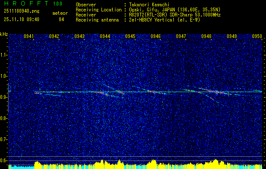The height and width of the screenshot is (169, 266).
Task: Click the 0.8 frequency axis label
Action: 3,118
